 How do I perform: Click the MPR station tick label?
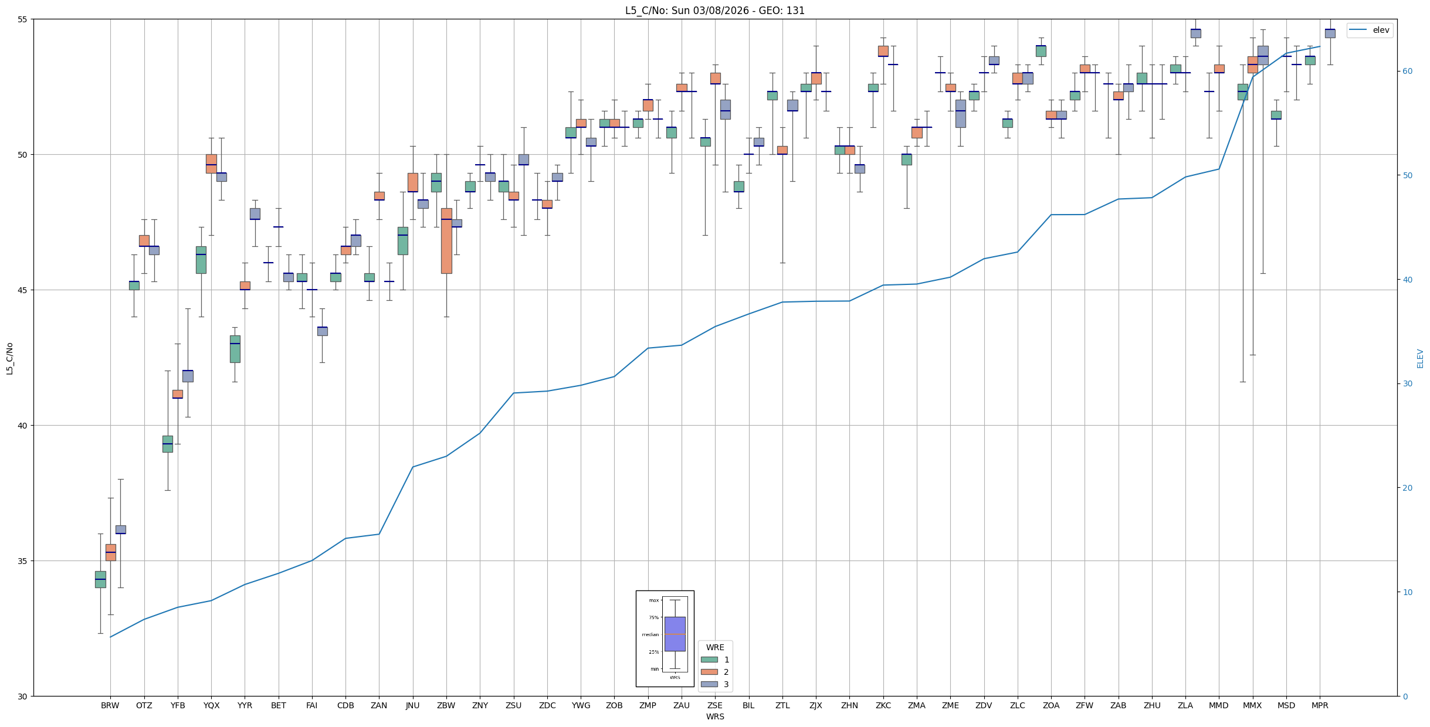coord(1320,705)
